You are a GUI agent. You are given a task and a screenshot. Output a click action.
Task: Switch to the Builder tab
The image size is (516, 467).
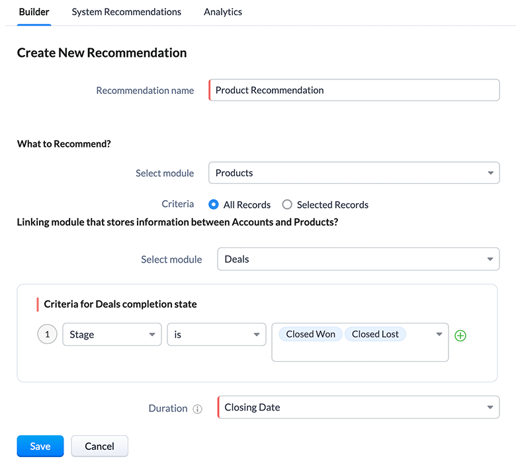point(34,12)
